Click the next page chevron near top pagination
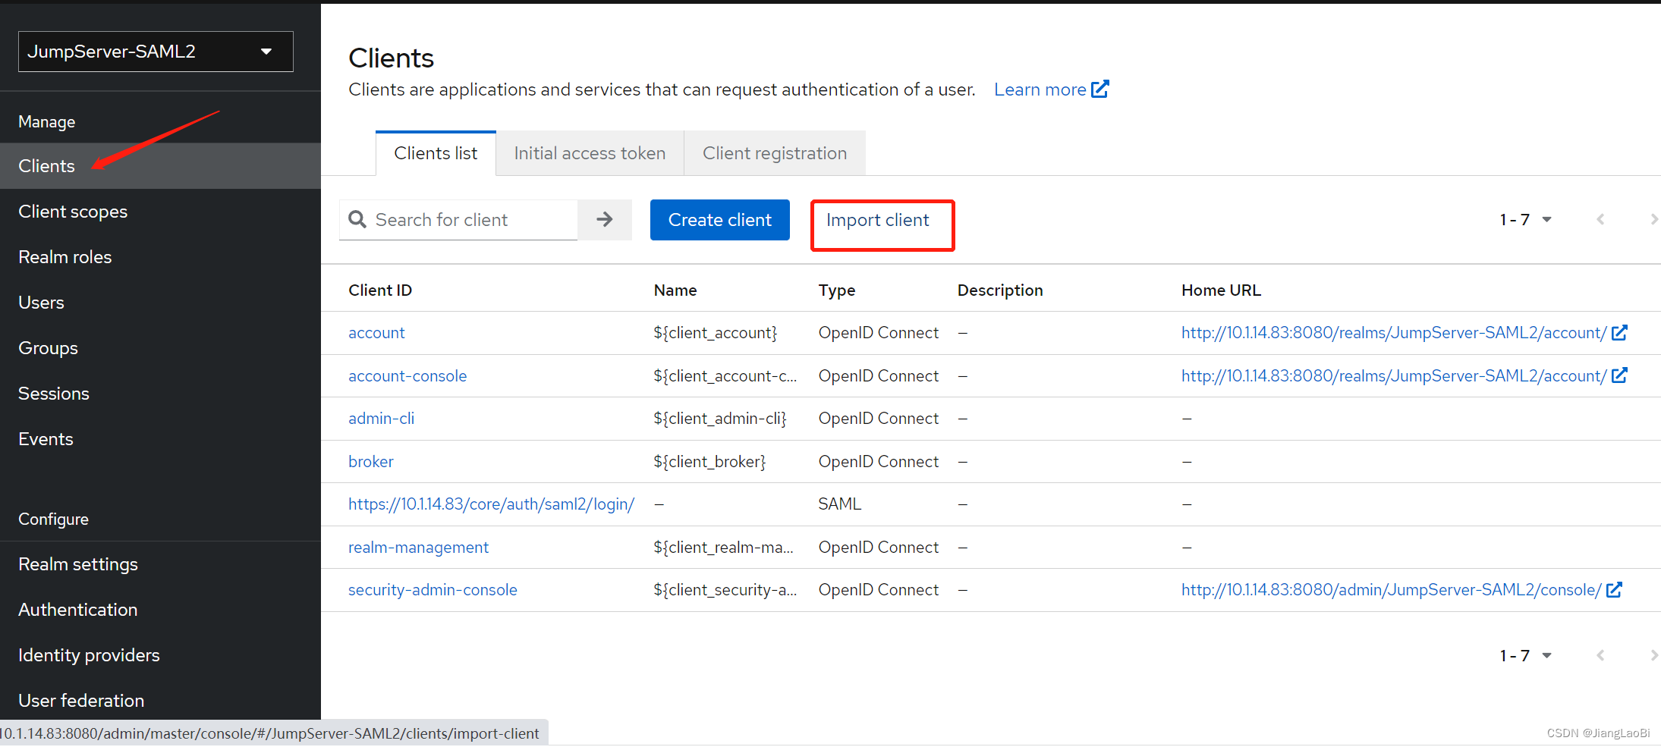This screenshot has height=747, width=1661. [1654, 219]
